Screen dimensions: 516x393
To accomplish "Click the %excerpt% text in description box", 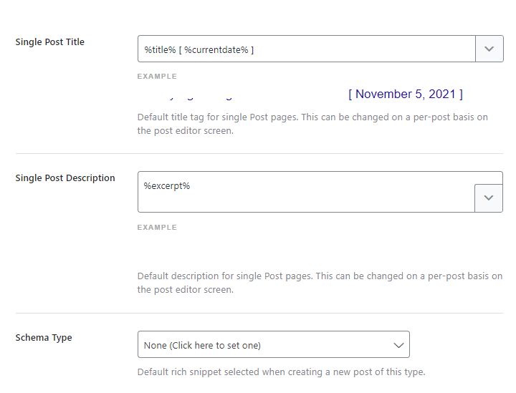I will click(x=167, y=186).
